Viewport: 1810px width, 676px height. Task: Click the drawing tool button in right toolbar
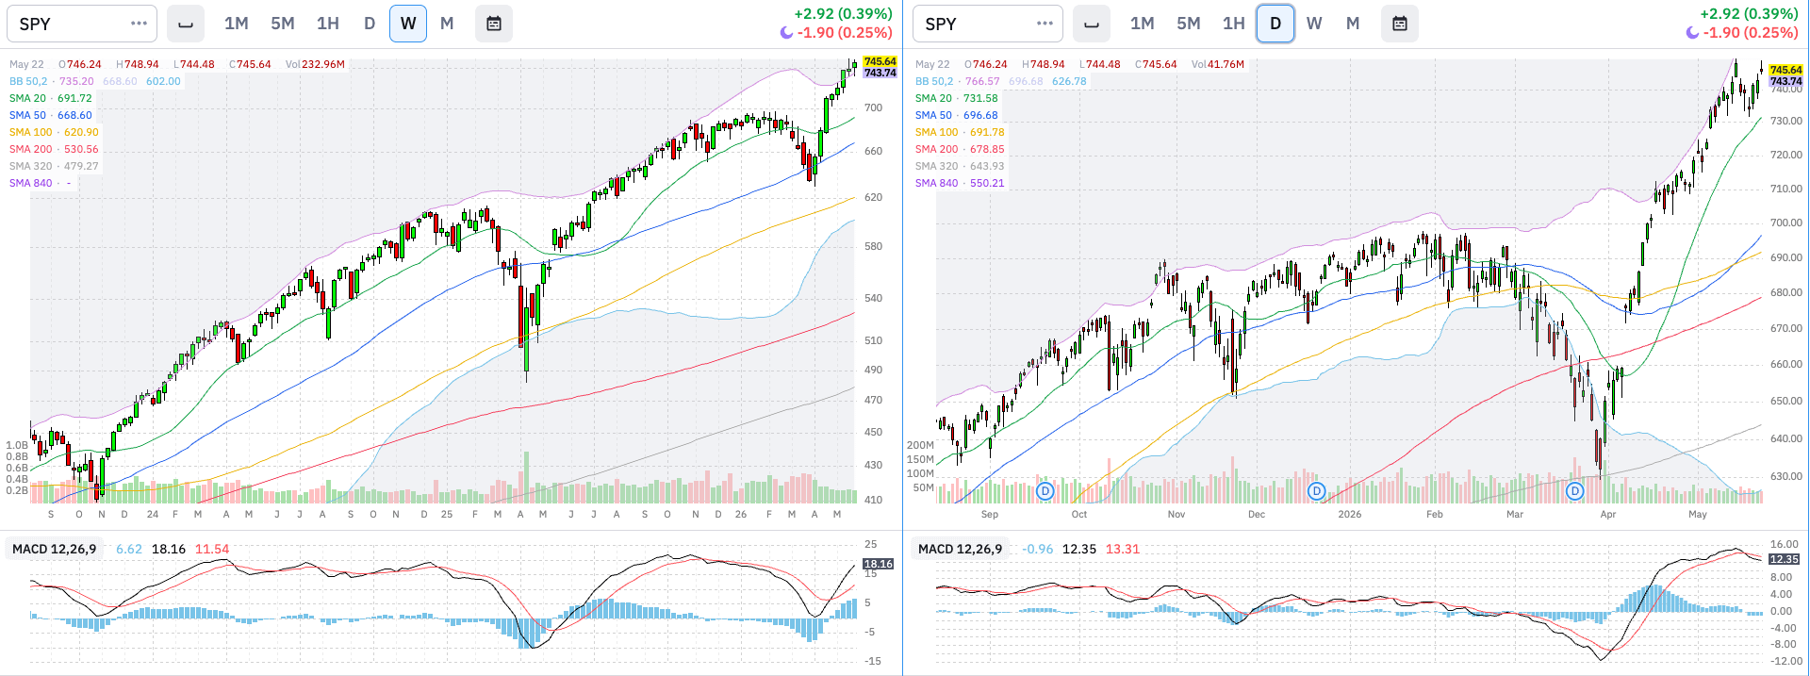(1092, 24)
